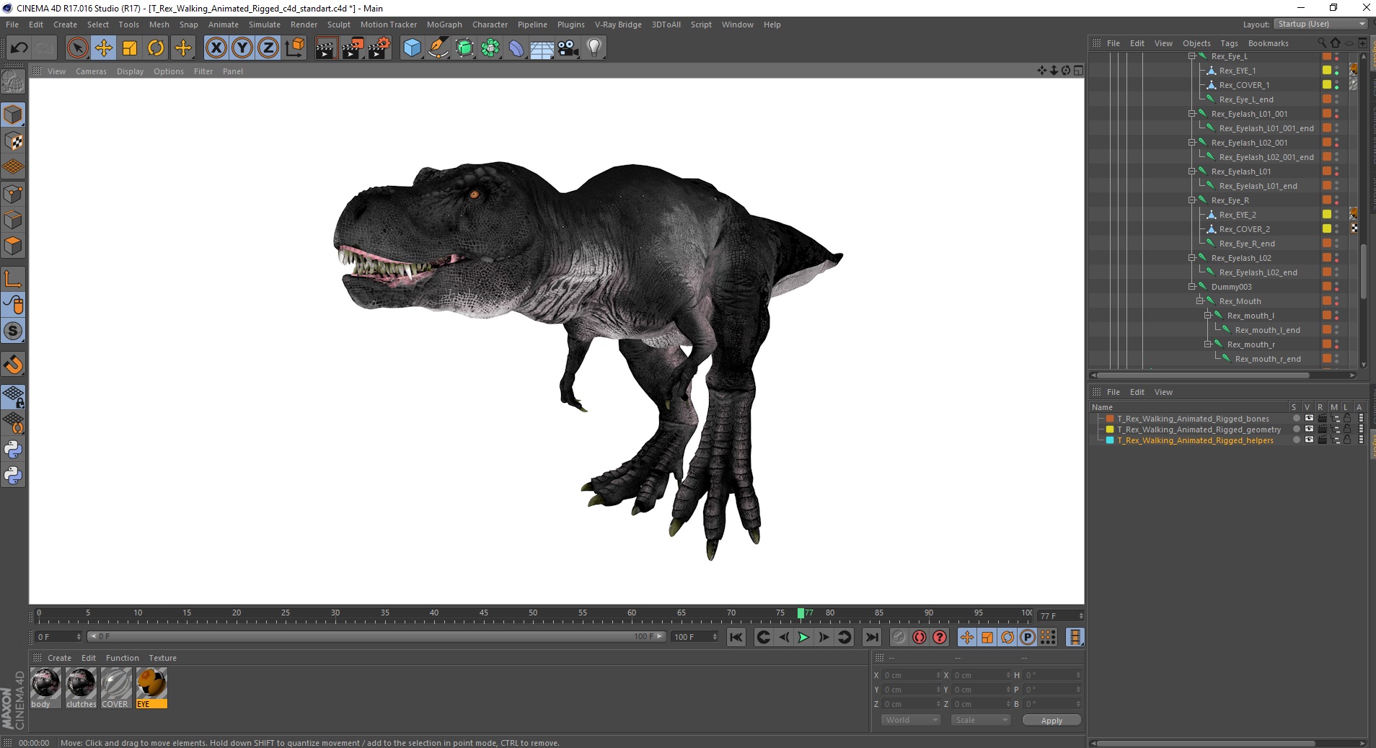Activate the Rotate tool

click(156, 48)
